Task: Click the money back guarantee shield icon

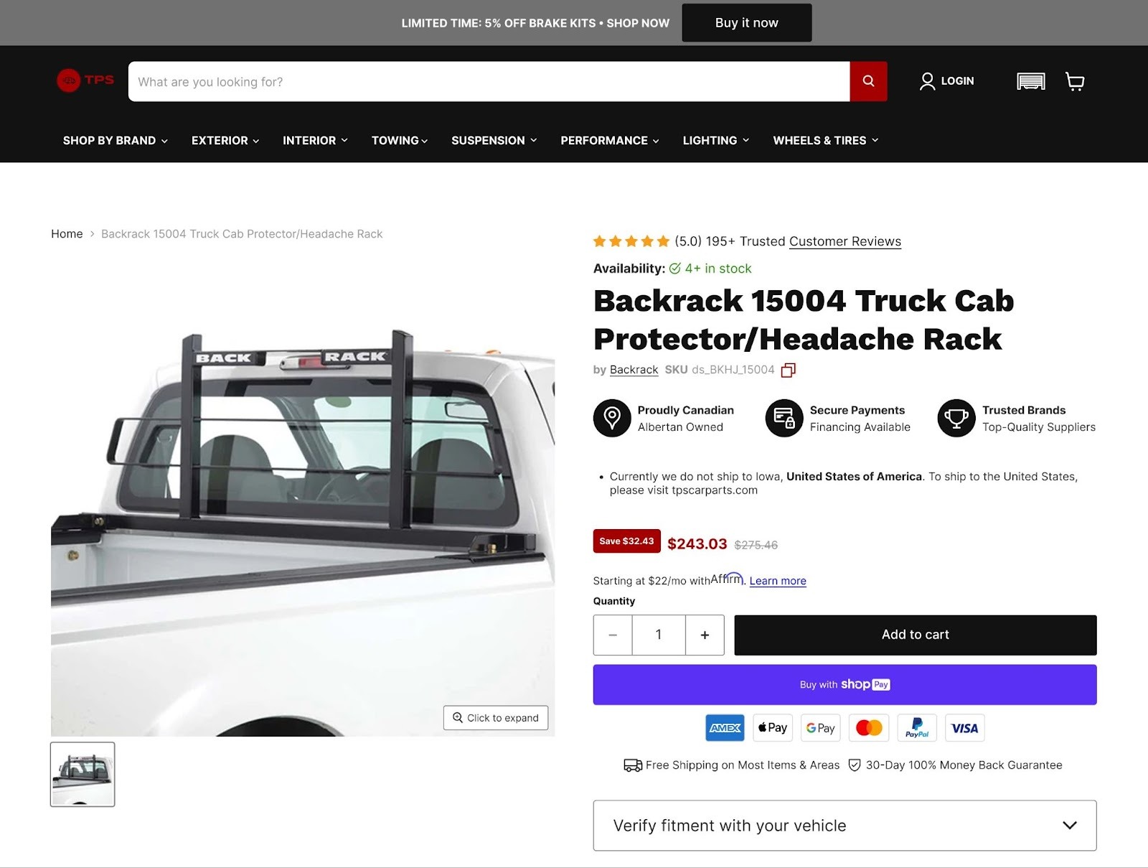Action: 855,765
